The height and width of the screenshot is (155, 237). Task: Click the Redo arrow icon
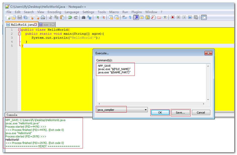tap(76, 18)
